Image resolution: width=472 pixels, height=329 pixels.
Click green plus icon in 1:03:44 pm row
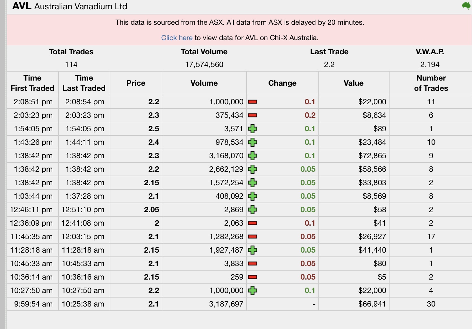click(x=253, y=196)
